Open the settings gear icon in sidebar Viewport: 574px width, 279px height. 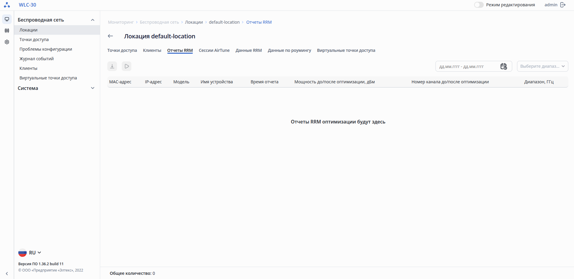pyautogui.click(x=7, y=42)
